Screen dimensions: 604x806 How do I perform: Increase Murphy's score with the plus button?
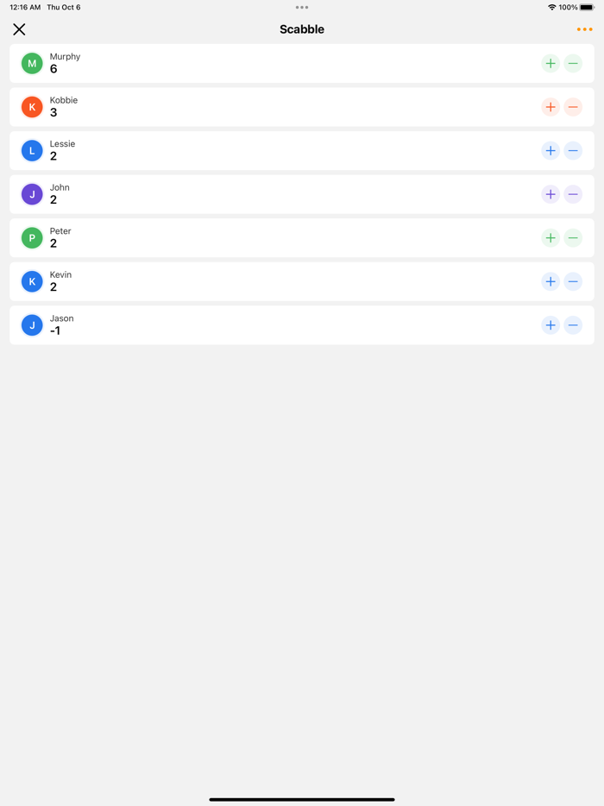point(551,63)
